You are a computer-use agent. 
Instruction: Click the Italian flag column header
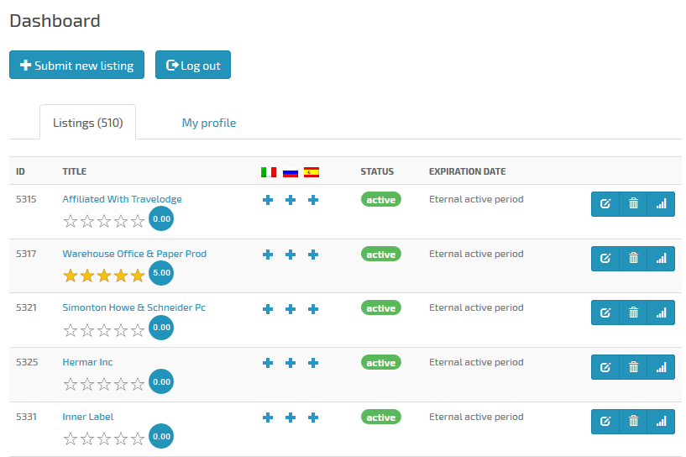(x=268, y=172)
